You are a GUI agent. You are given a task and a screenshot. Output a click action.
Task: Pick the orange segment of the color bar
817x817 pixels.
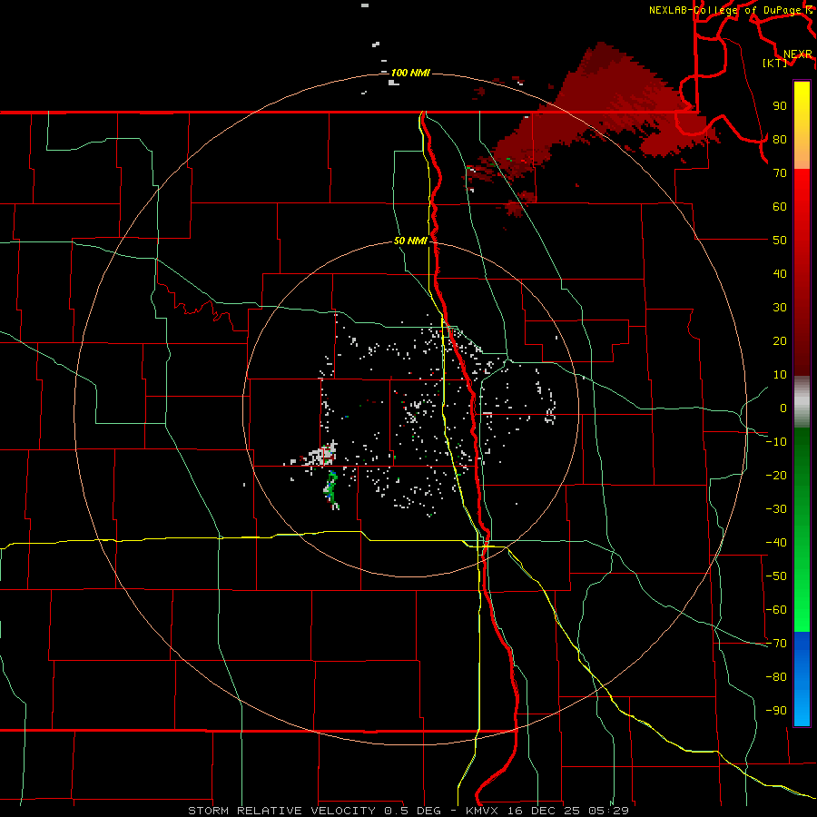[802, 154]
